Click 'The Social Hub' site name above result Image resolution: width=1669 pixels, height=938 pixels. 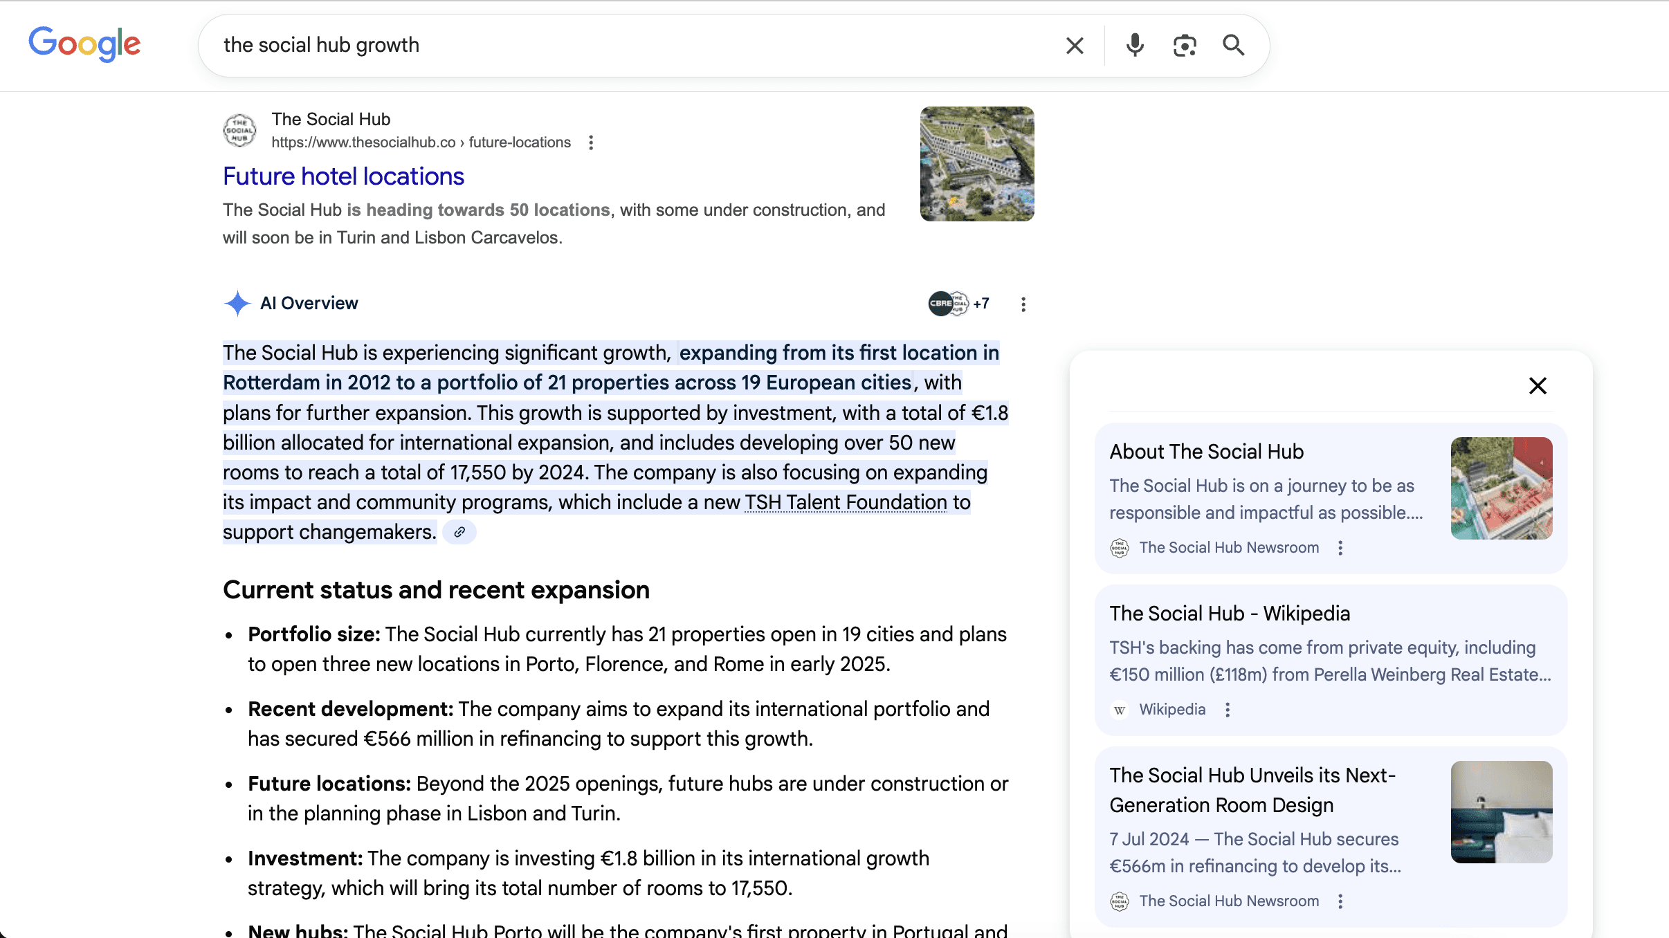point(331,119)
